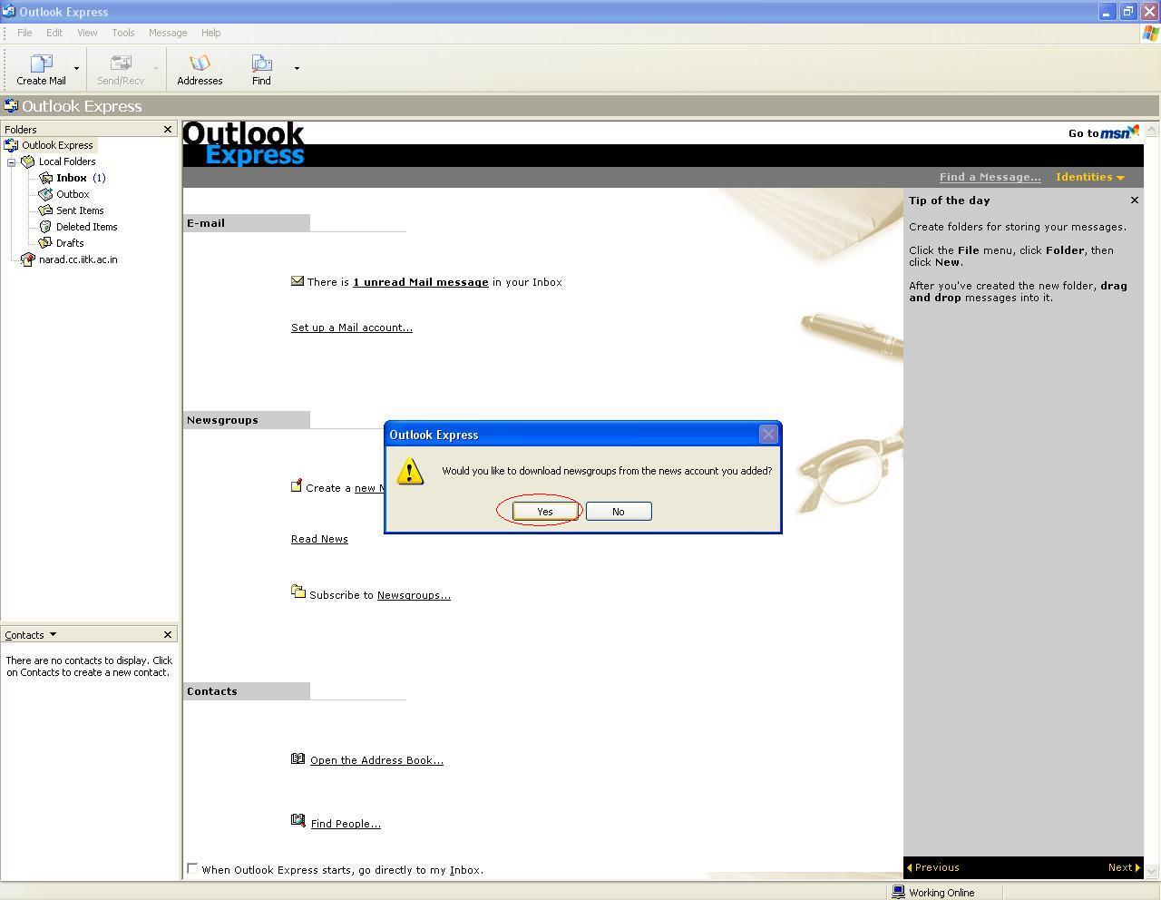Select the Inbox folder icon
This screenshot has height=900, width=1161.
[x=46, y=178]
